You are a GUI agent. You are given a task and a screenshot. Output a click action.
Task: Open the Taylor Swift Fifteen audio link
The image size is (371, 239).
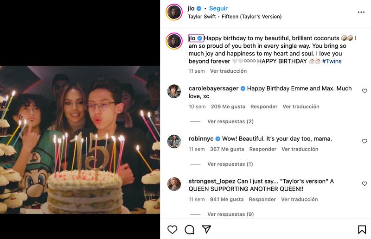(234, 17)
